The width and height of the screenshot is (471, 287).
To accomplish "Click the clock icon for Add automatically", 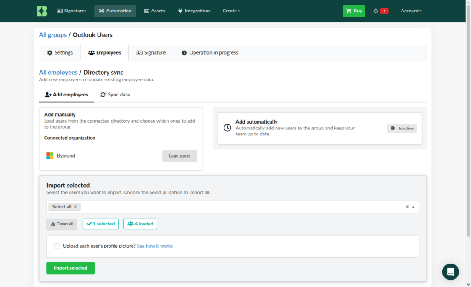I will pyautogui.click(x=227, y=128).
